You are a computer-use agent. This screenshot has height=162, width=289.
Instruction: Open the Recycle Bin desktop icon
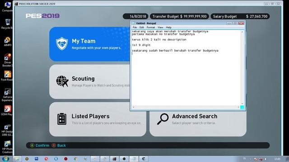pyautogui.click(x=7, y=24)
